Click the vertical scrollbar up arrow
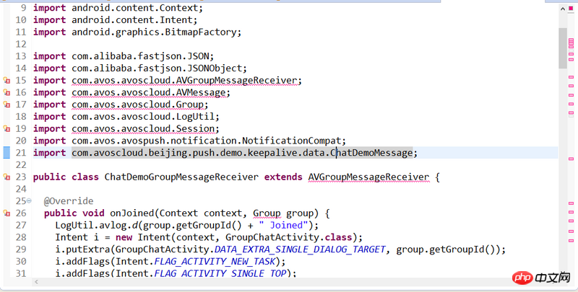Viewport: 578px width, 292px height. (563, 9)
